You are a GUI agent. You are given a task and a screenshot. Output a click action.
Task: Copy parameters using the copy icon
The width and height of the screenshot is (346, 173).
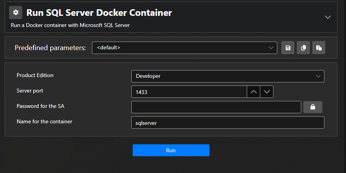point(303,48)
